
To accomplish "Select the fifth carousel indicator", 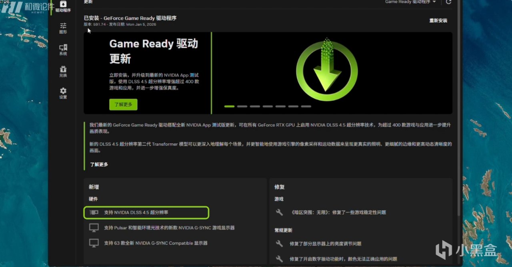I will (280, 106).
